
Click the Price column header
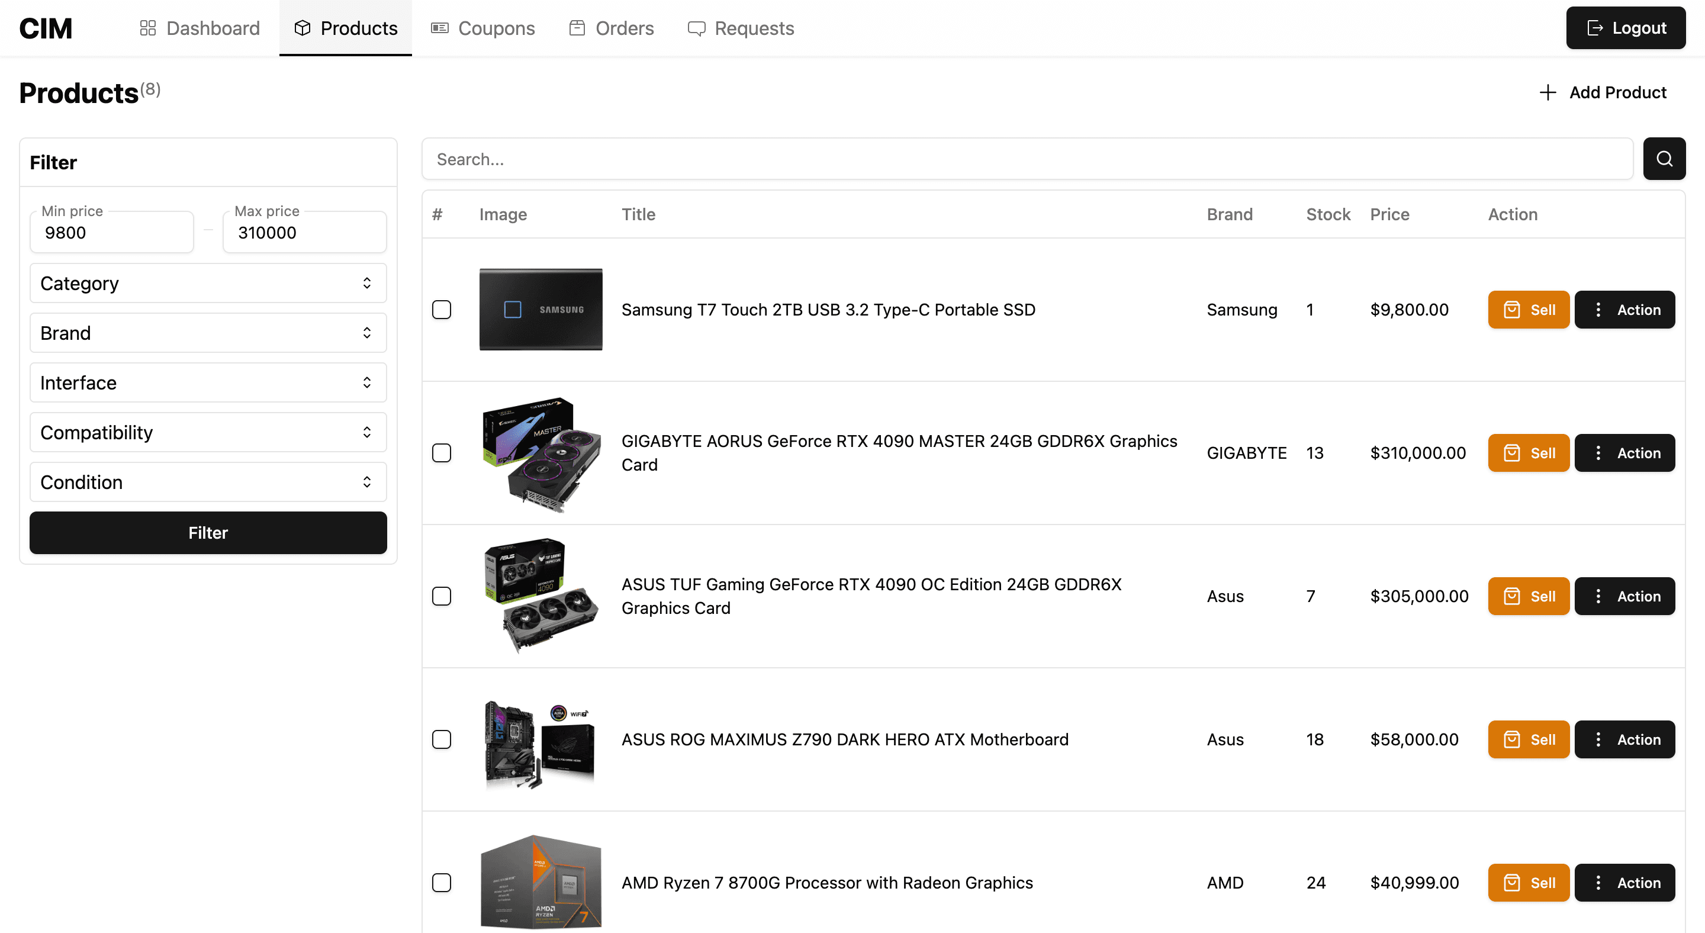tap(1389, 214)
